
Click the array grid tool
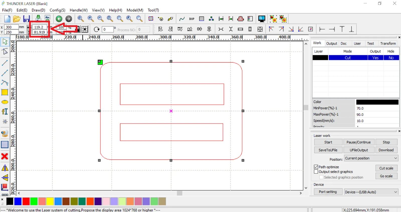[5, 144]
